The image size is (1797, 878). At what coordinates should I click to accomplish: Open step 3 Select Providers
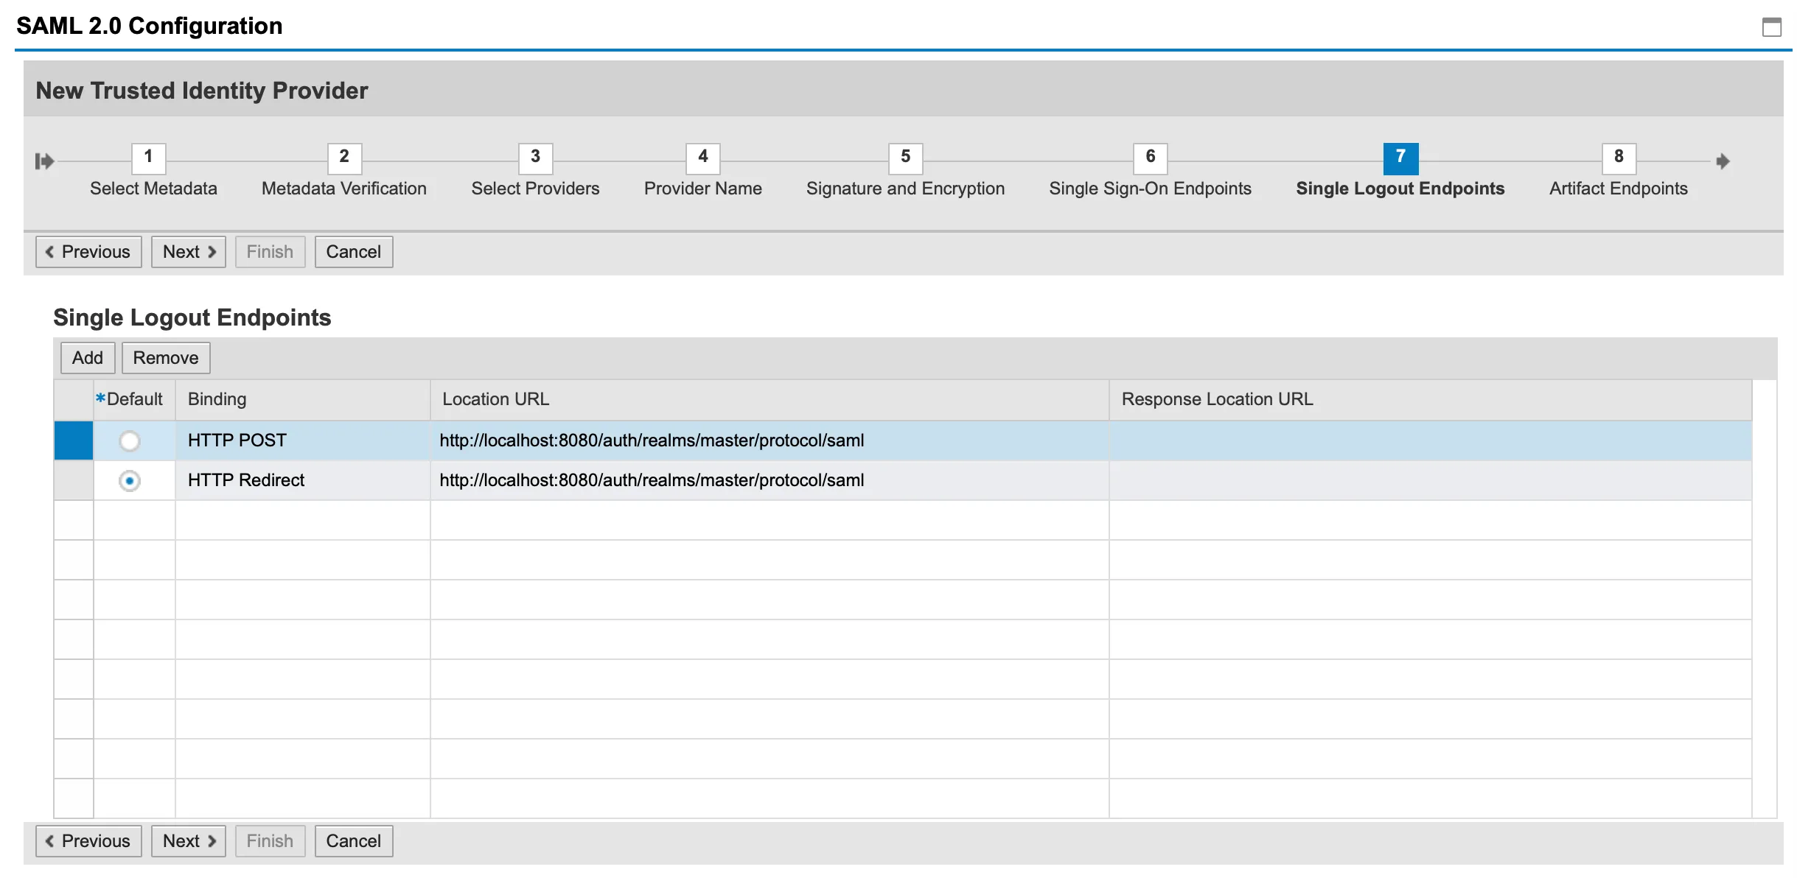click(x=535, y=158)
